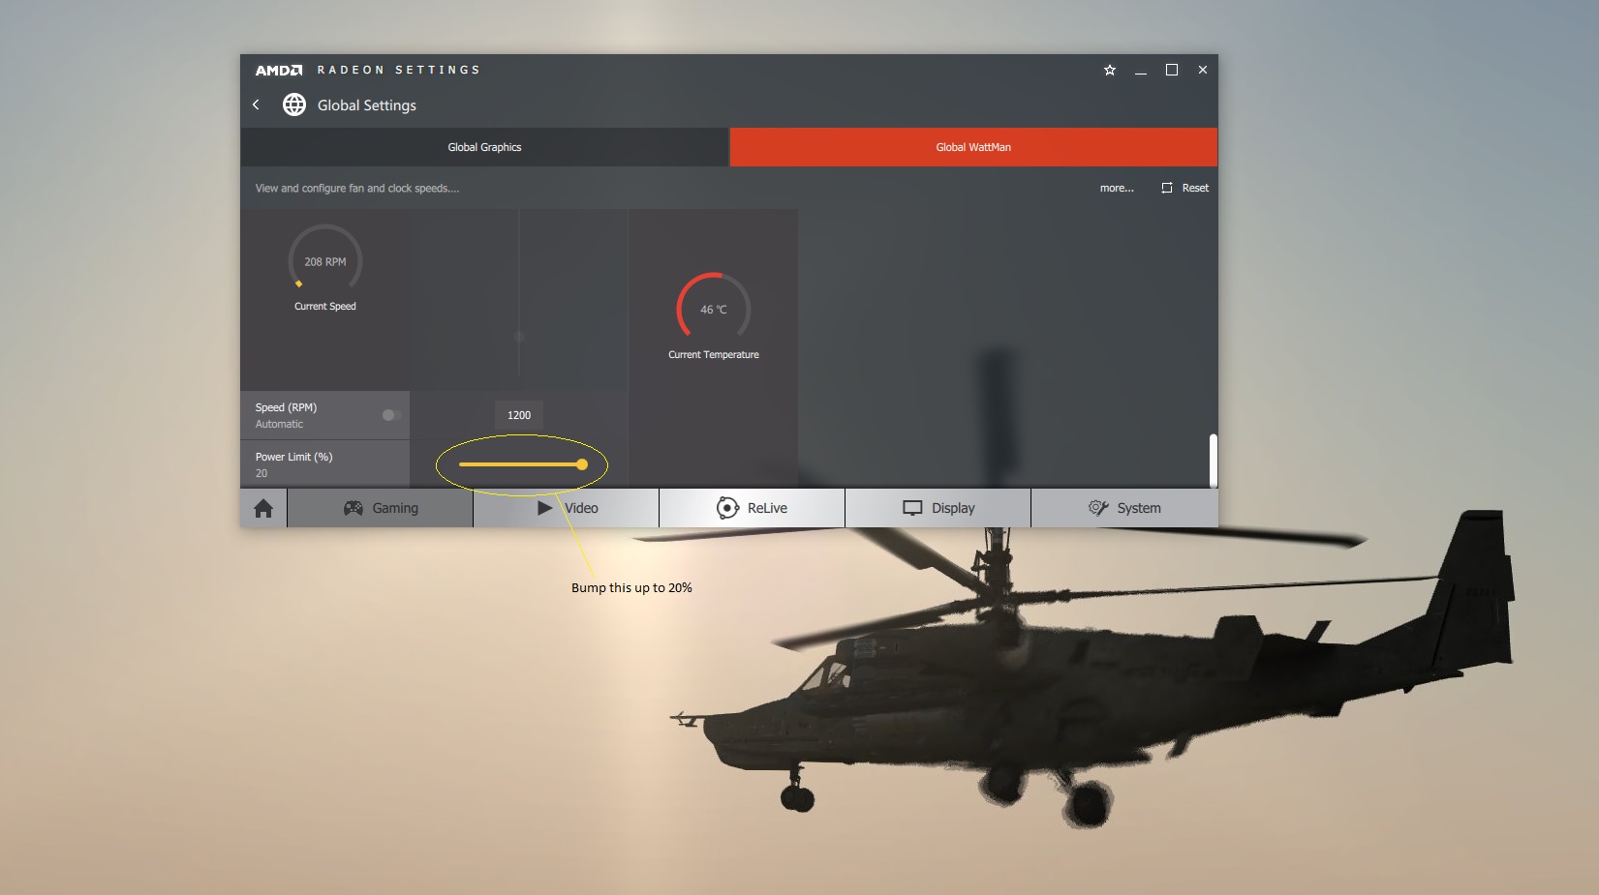Click the Power Limit (%) slider handle

pos(582,464)
